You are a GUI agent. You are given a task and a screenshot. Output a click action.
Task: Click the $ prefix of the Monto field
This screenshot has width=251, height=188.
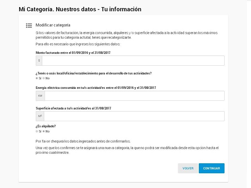pos(39,61)
